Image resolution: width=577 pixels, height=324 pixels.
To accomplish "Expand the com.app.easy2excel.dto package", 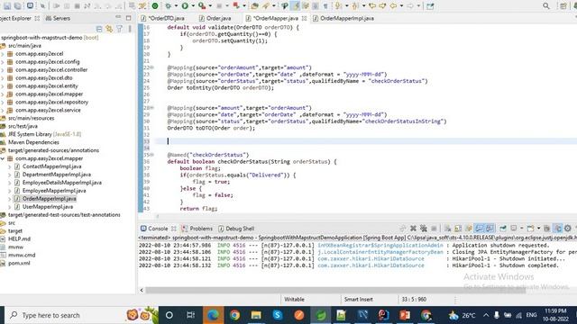I will (3, 78).
